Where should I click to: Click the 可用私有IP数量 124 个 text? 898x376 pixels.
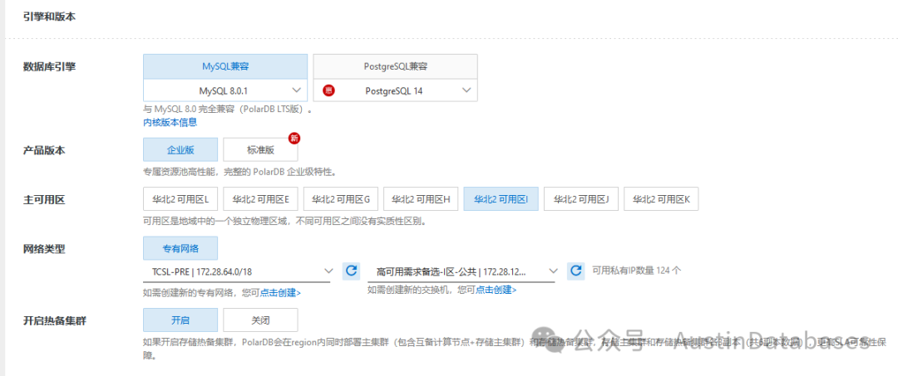pos(637,271)
